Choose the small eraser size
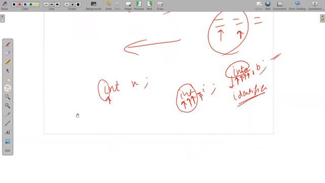The height and width of the screenshot is (183, 325). (67, 5)
